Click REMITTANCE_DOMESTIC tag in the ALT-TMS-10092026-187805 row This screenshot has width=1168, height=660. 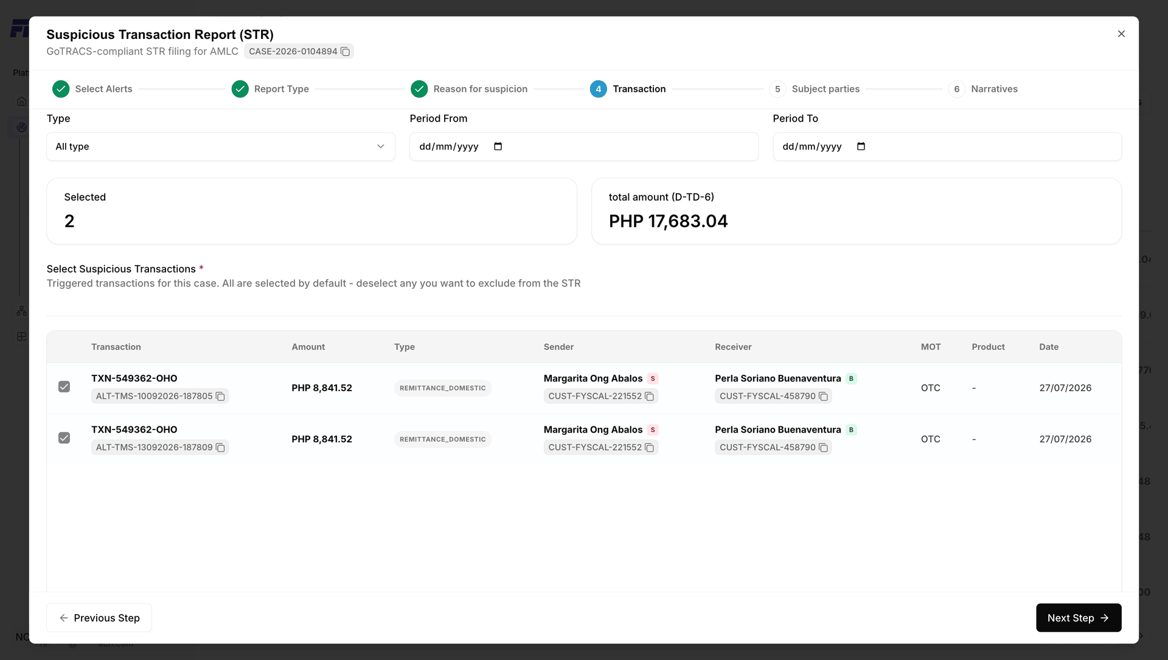pyautogui.click(x=442, y=388)
